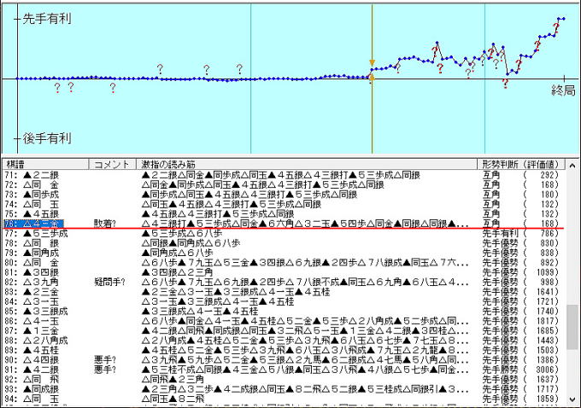Select move 94: △同 玉
This screenshot has width=581, height=408.
(x=32, y=399)
